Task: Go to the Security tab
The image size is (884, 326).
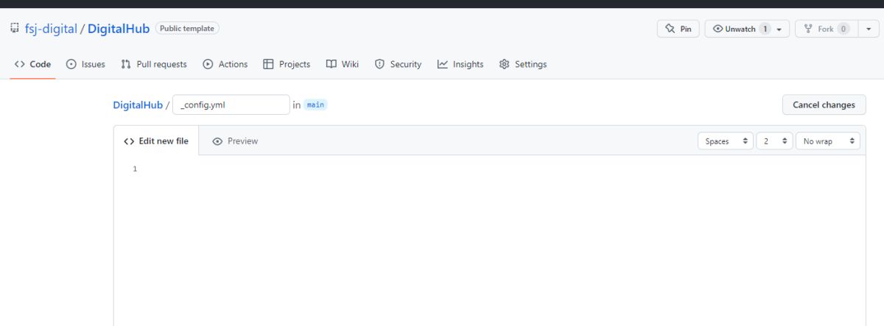Action: (399, 64)
